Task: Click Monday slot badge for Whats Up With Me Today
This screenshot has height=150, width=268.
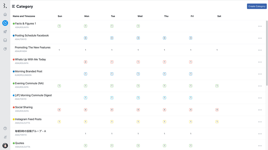Action: click(x=85, y=62)
